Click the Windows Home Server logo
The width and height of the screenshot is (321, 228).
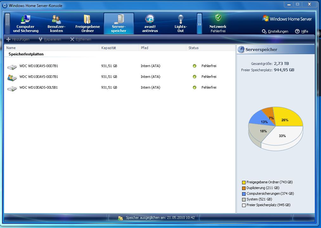pos(287,19)
